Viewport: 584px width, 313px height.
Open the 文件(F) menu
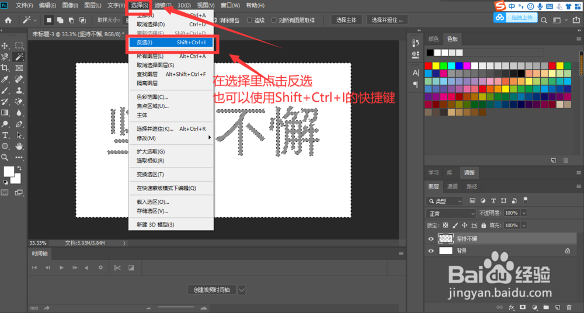[x=24, y=5]
